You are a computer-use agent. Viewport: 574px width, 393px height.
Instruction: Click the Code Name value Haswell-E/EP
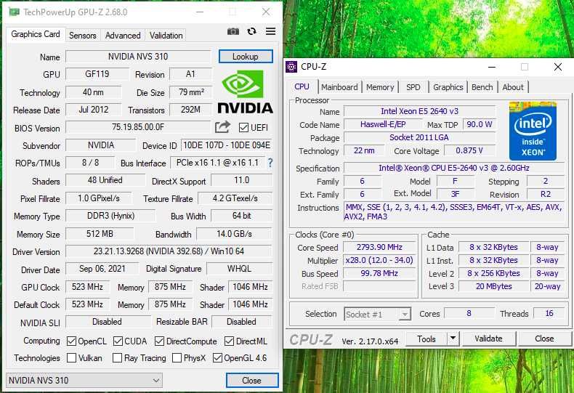tap(383, 124)
